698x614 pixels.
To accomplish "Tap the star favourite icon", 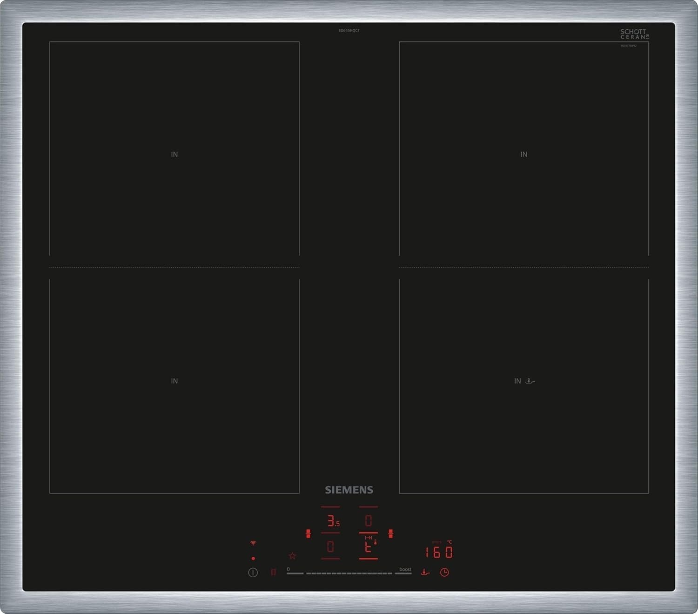I will (292, 556).
